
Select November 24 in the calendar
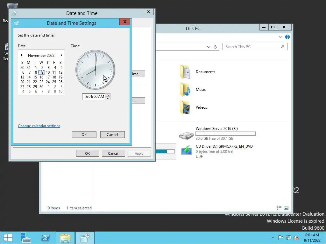[48, 82]
